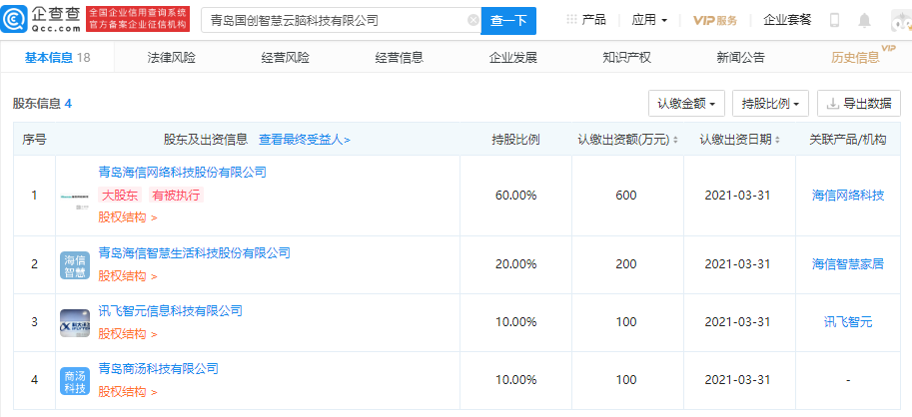
Task: Sort by 认缴出资额 column arrows
Action: (675, 140)
